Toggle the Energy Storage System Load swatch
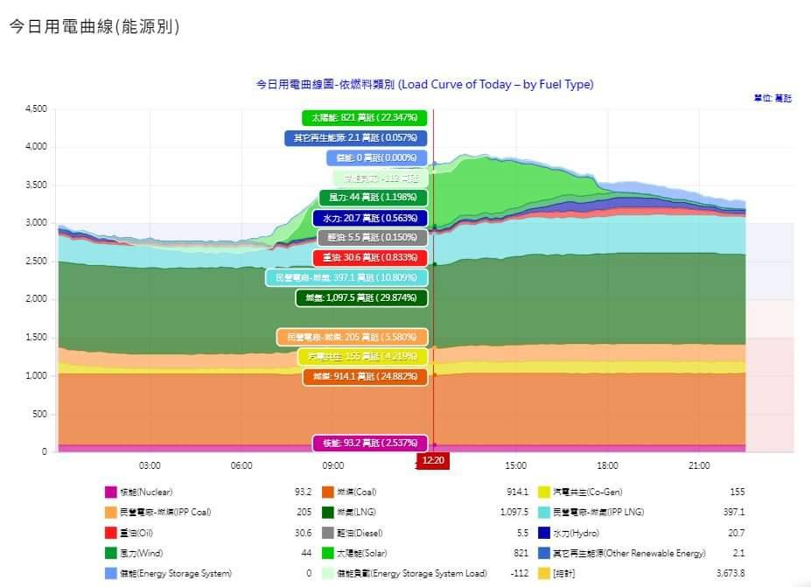Screen dimensions: 811x587 (x=328, y=573)
